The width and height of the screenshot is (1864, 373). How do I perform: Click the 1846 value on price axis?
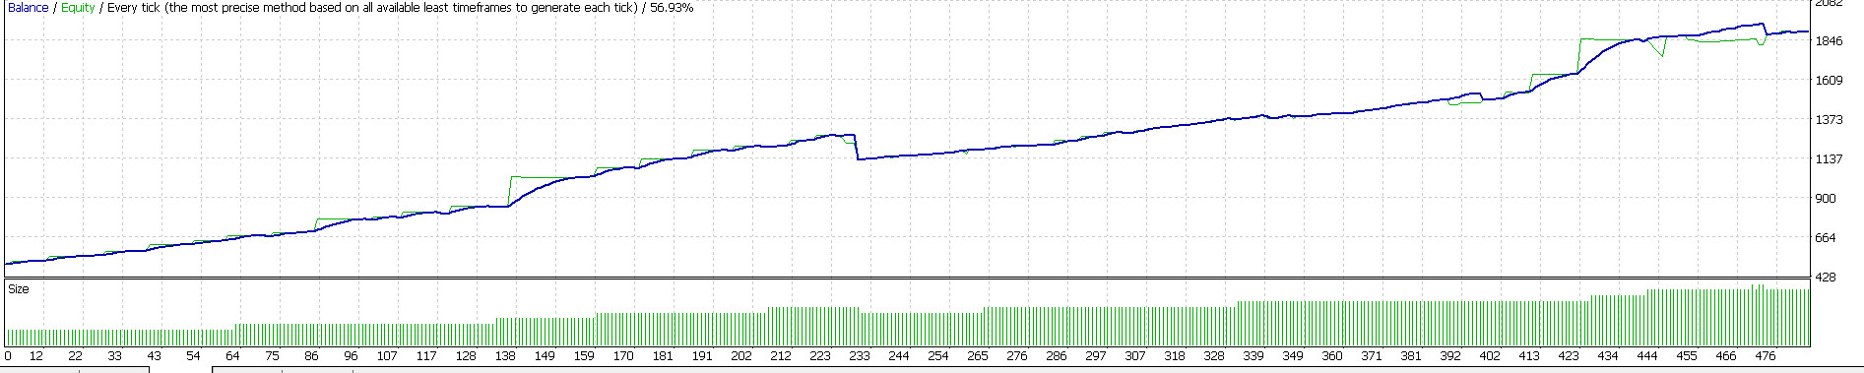tap(1829, 41)
